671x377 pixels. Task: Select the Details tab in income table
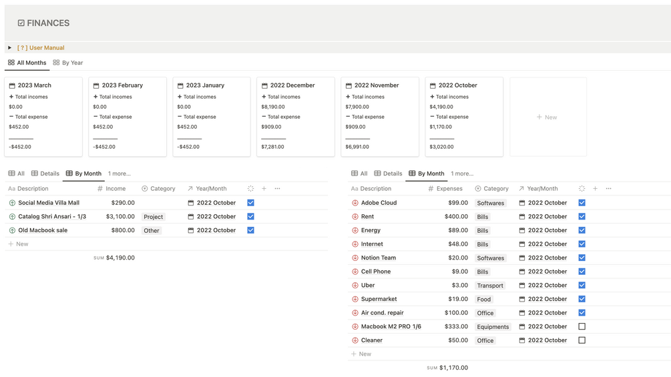[45, 173]
